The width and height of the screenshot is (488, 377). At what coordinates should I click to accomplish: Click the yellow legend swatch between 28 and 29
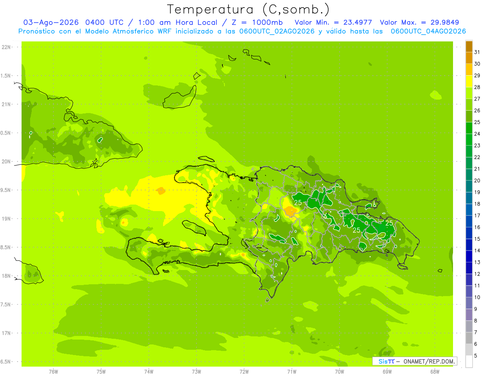[469, 81]
